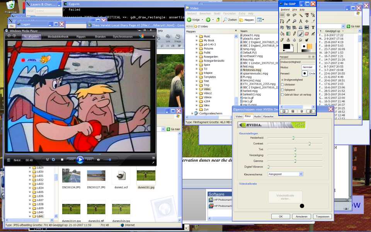Select the Move tool in GIMP toolbox
This screenshot has height=232, width=371.
306,21
